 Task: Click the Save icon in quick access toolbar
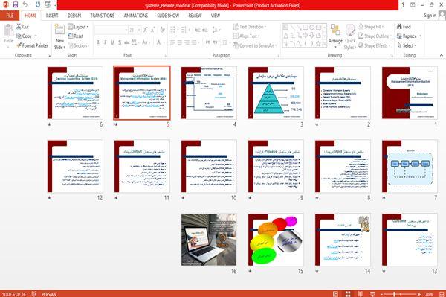pyautogui.click(x=16, y=4)
